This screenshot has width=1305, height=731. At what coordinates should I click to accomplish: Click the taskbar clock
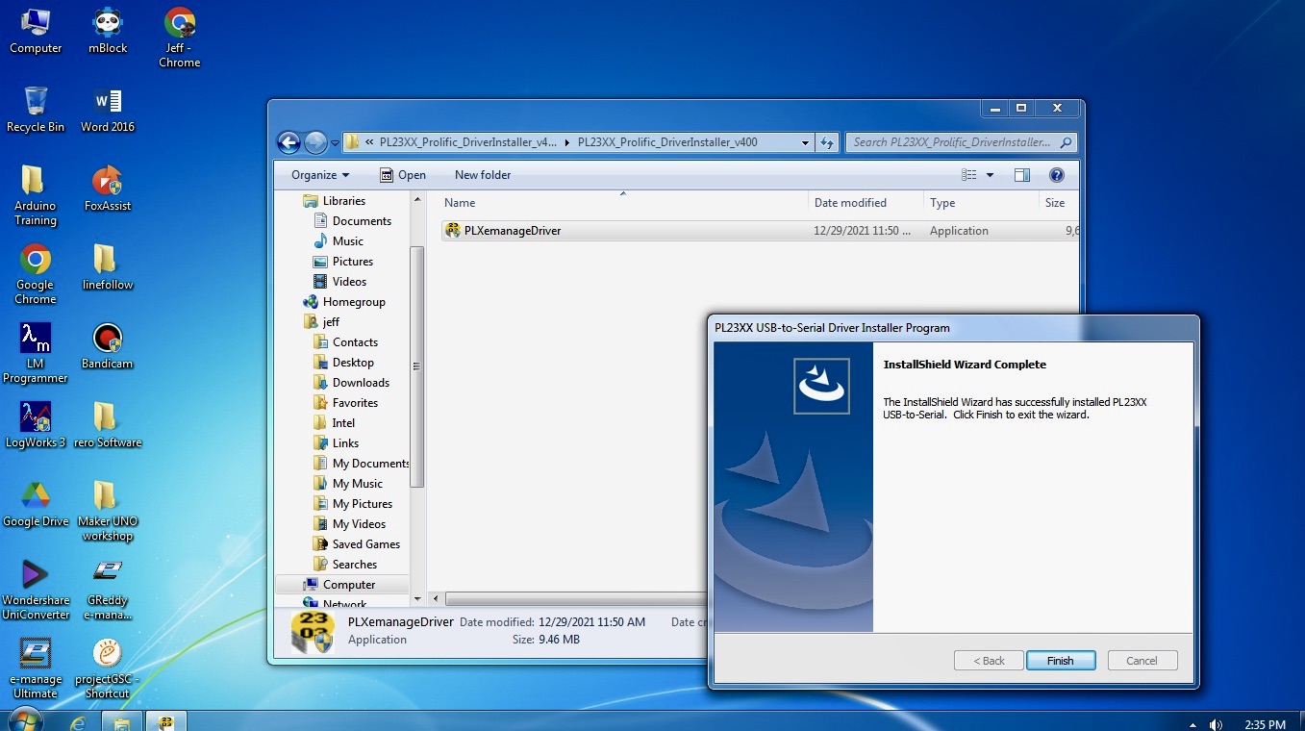(x=1265, y=724)
